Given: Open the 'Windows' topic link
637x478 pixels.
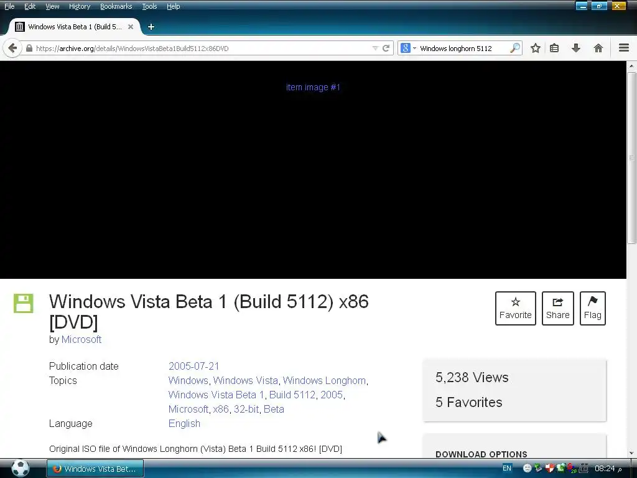Looking at the screenshot, I should (x=188, y=380).
